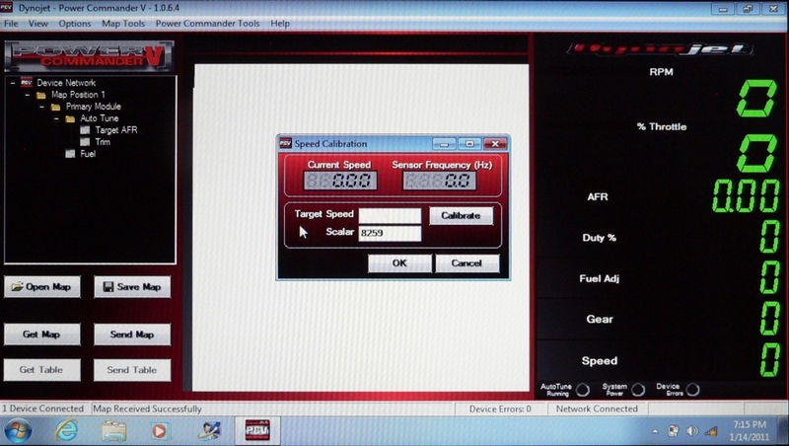Open Windows Explorer folder on taskbar

coord(113,430)
